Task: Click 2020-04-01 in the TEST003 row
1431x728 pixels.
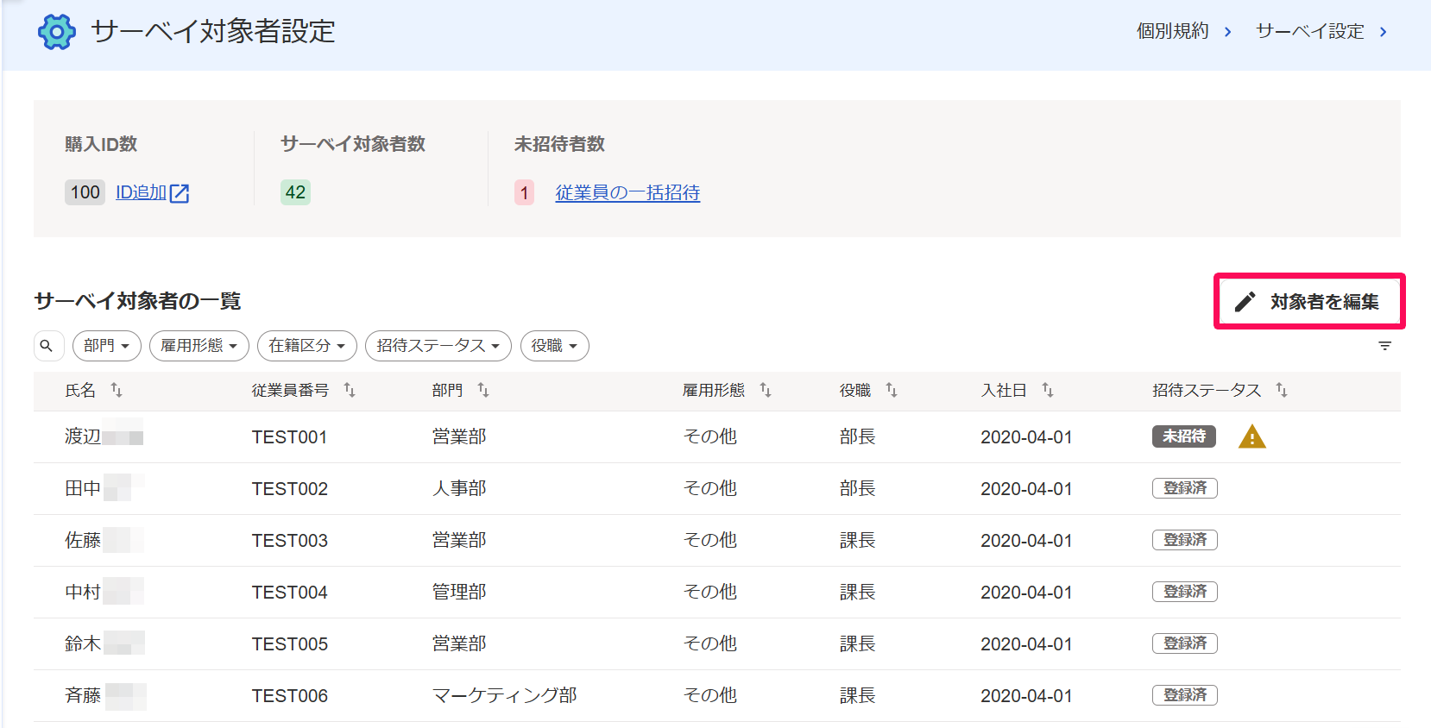Action: click(1026, 541)
